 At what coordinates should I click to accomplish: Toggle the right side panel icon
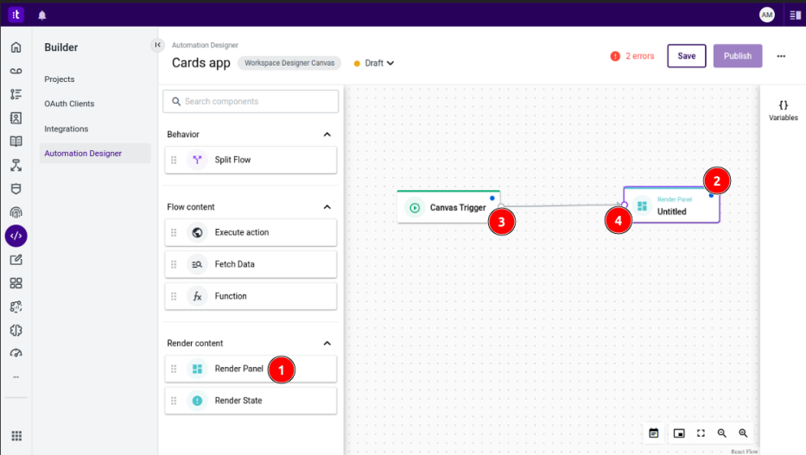(x=794, y=15)
